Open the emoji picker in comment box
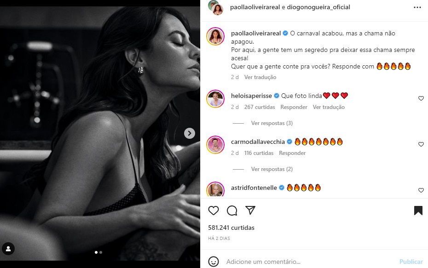The image size is (428, 268). point(214,262)
